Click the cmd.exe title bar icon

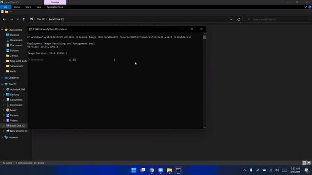[30, 29]
